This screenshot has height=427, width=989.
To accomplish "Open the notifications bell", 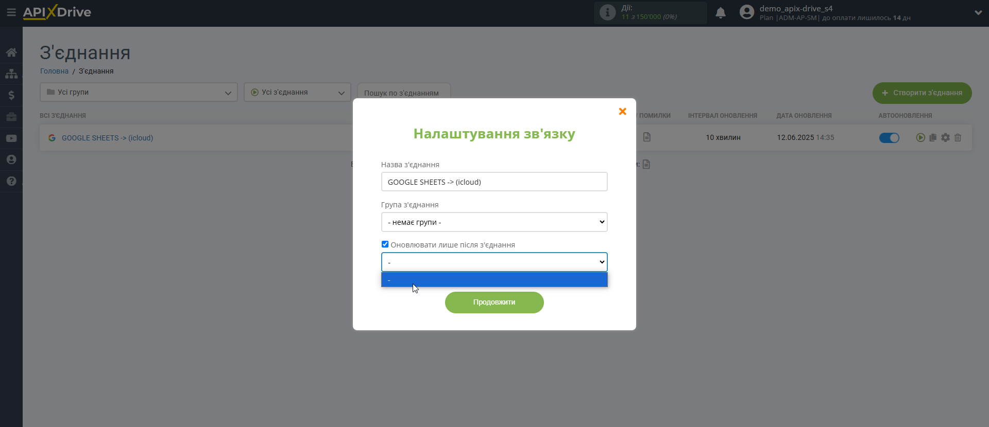I will point(721,13).
